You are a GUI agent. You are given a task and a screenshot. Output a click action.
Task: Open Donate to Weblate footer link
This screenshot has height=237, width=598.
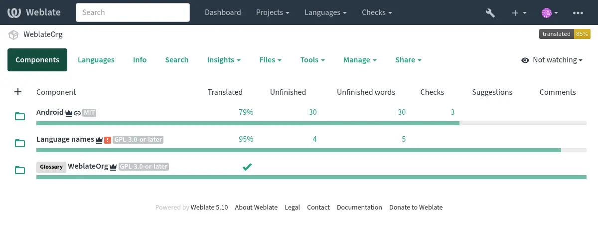pyautogui.click(x=416, y=207)
